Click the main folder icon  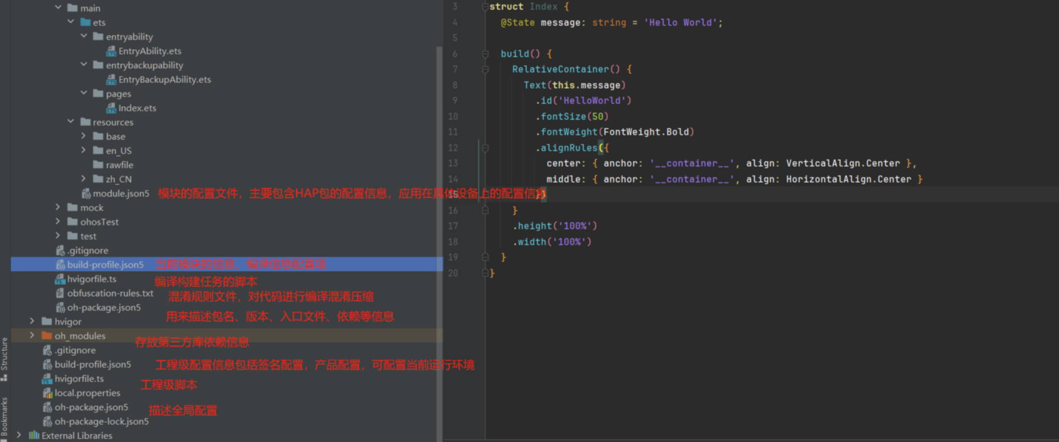click(72, 8)
